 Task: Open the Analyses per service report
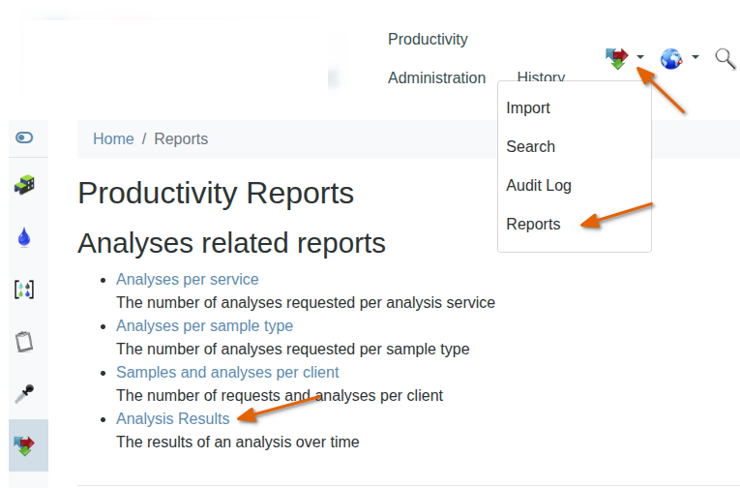click(187, 280)
